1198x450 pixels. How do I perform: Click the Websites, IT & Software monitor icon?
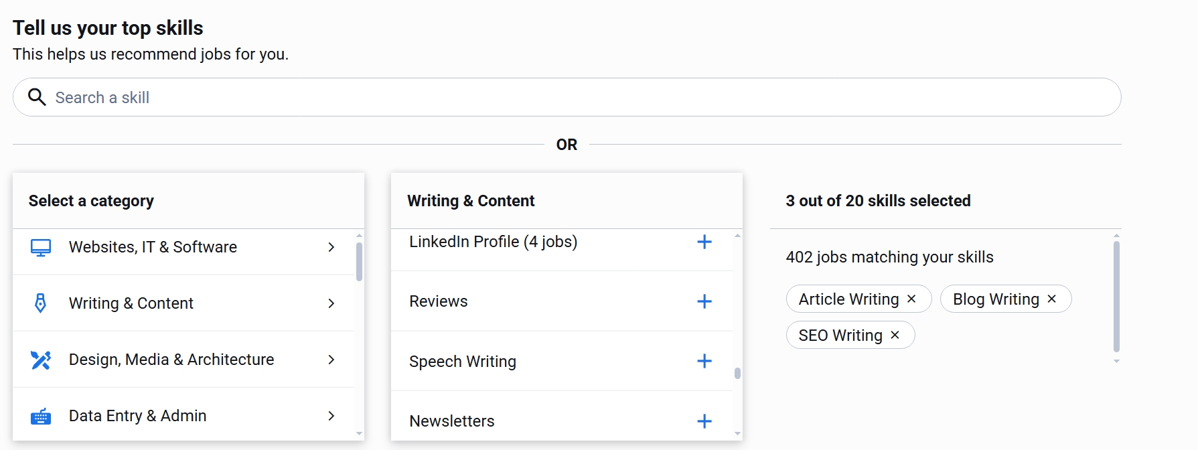tap(41, 247)
